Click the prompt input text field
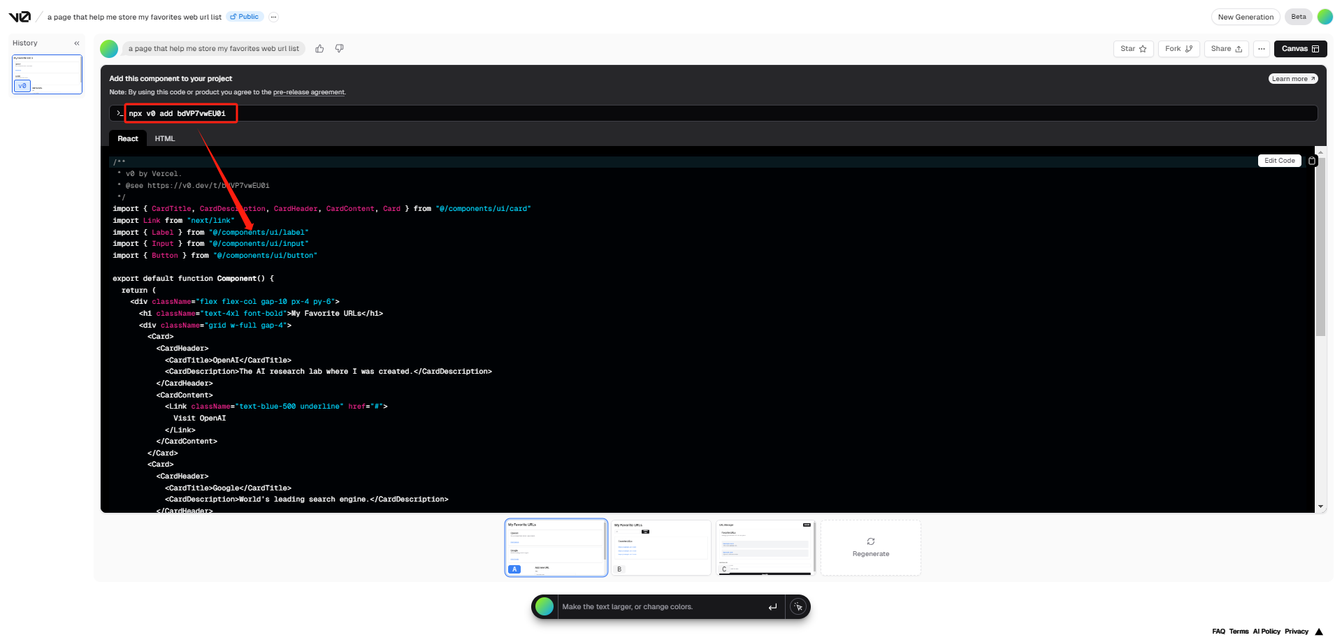The image size is (1342, 642). pos(661,607)
